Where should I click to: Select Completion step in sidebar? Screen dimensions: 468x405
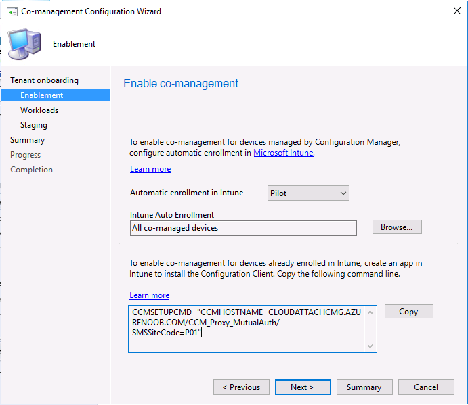point(31,170)
